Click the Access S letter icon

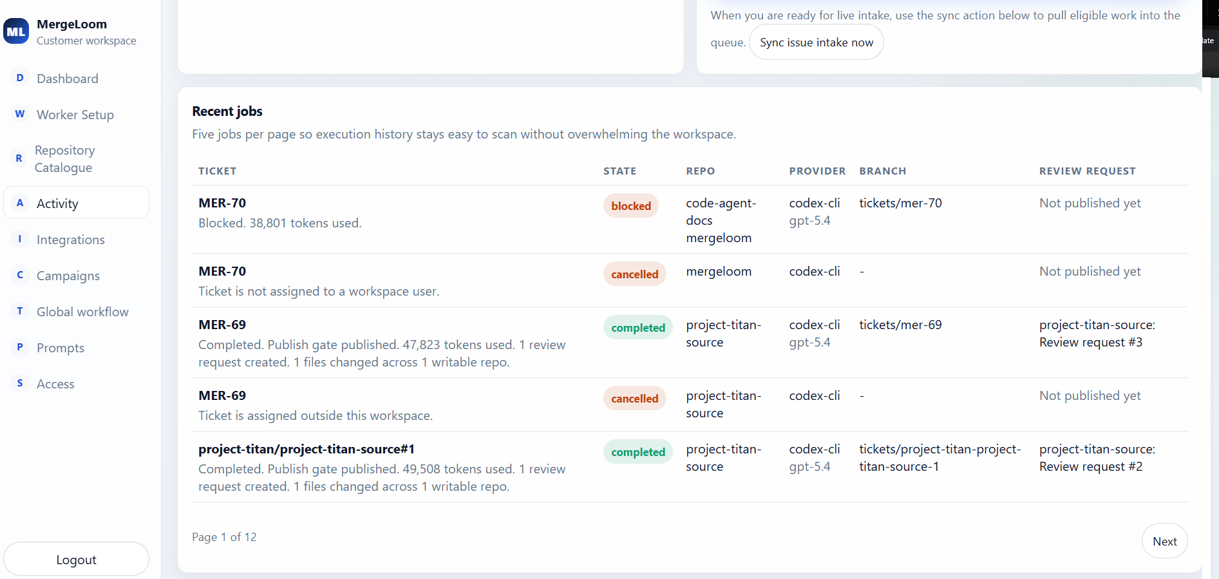[x=20, y=383]
